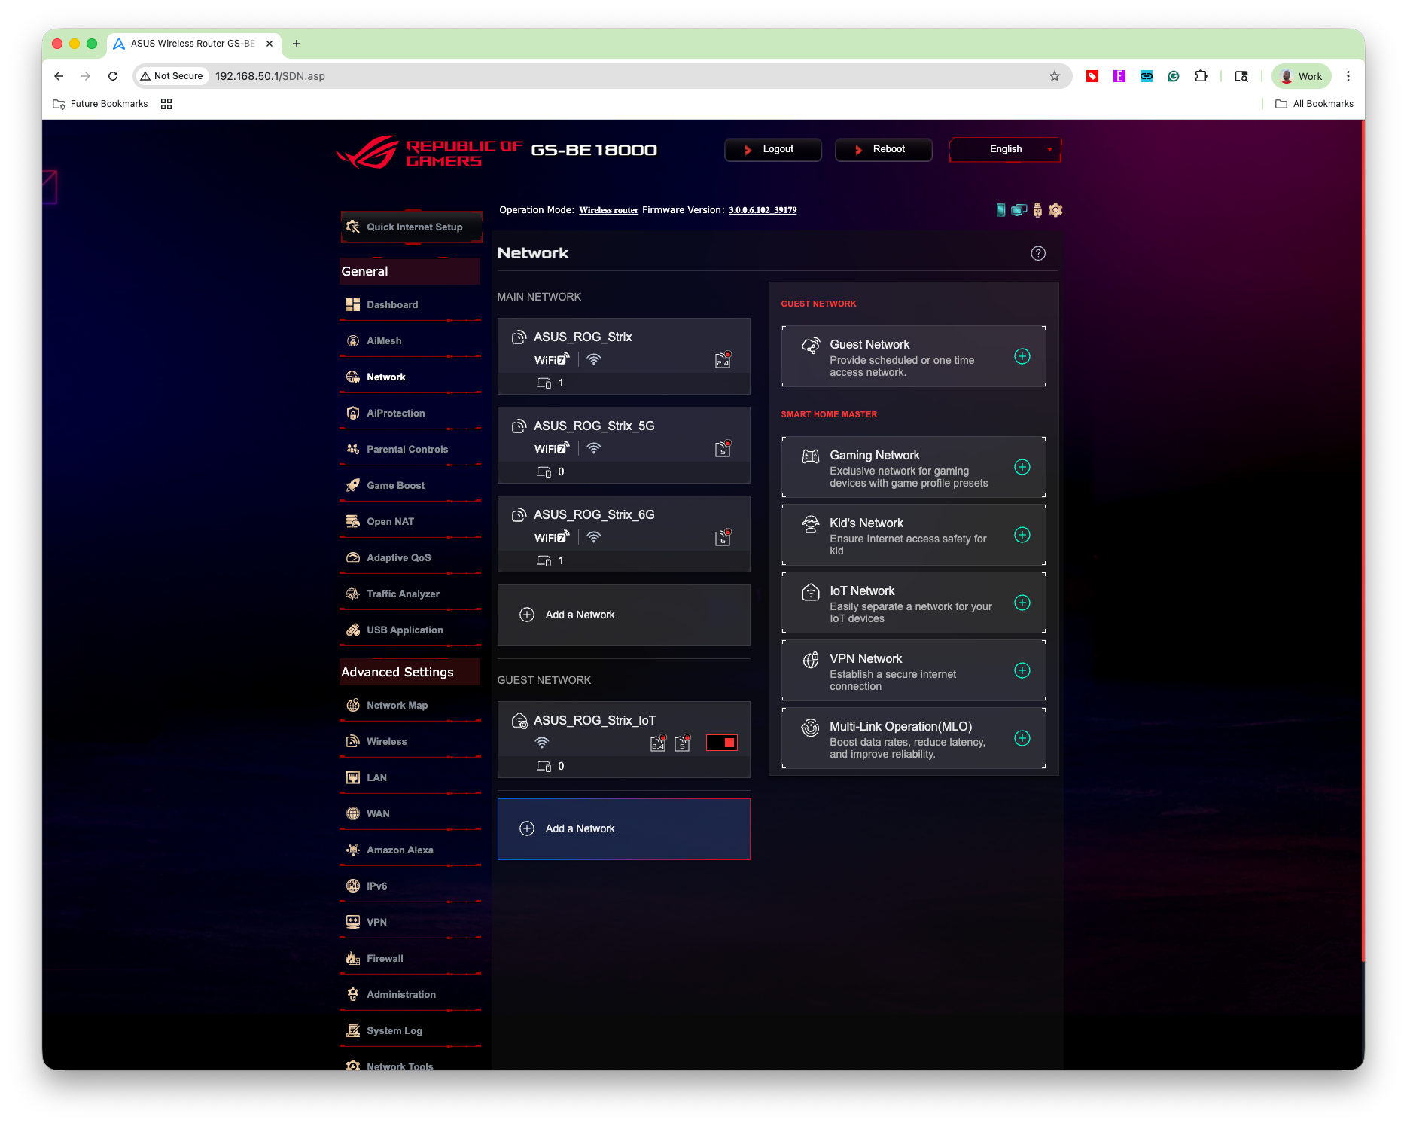Open the Wireless router operation mode link
The height and width of the screenshot is (1126, 1407).
(x=608, y=210)
